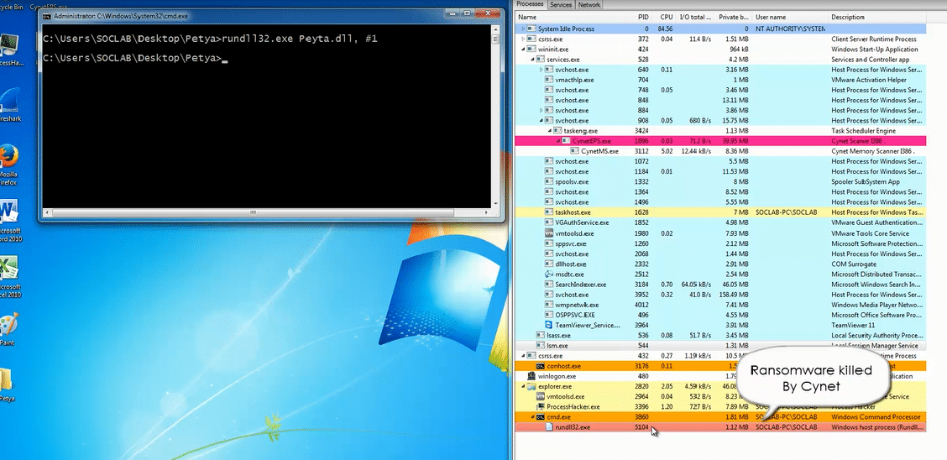Select svchost.exe with PID 3952
The height and width of the screenshot is (460, 947).
(720, 295)
